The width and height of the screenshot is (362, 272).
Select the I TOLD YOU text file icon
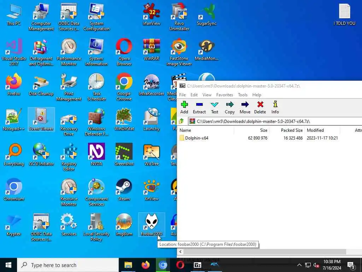pos(344,14)
